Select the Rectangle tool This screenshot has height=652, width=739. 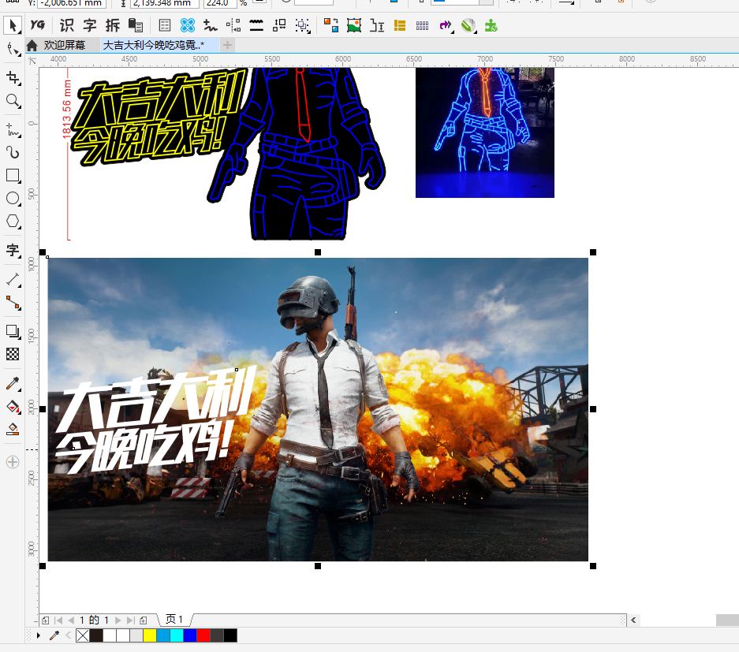click(x=13, y=176)
